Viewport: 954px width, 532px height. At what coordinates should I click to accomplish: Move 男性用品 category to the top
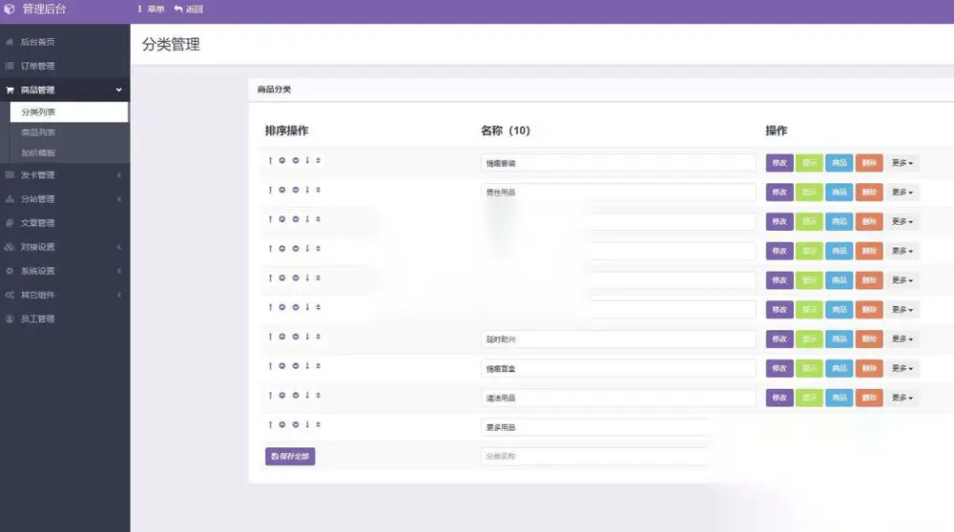[x=270, y=190]
